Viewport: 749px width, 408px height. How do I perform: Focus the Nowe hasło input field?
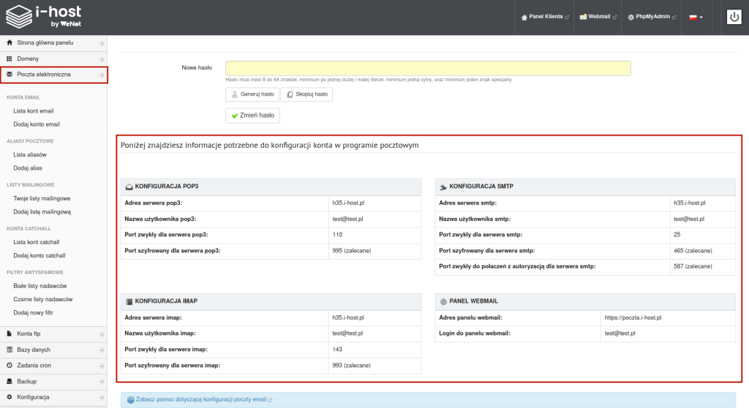point(428,68)
